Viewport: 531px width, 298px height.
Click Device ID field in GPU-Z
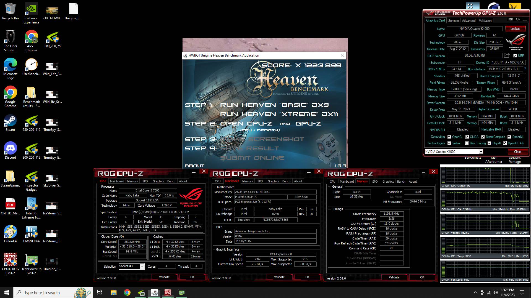[508, 62]
